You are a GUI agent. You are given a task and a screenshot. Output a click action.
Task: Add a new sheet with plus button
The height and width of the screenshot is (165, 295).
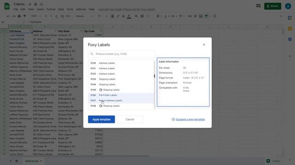(11, 161)
